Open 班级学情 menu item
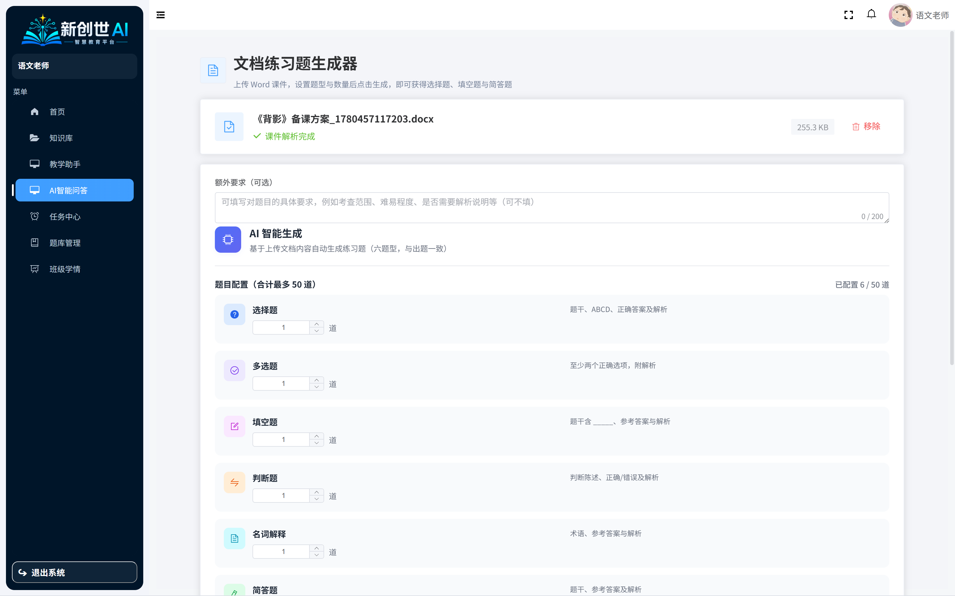The height and width of the screenshot is (596, 955). (75, 269)
